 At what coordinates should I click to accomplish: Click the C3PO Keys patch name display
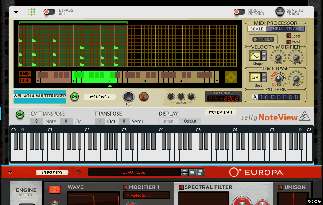[x=134, y=172]
